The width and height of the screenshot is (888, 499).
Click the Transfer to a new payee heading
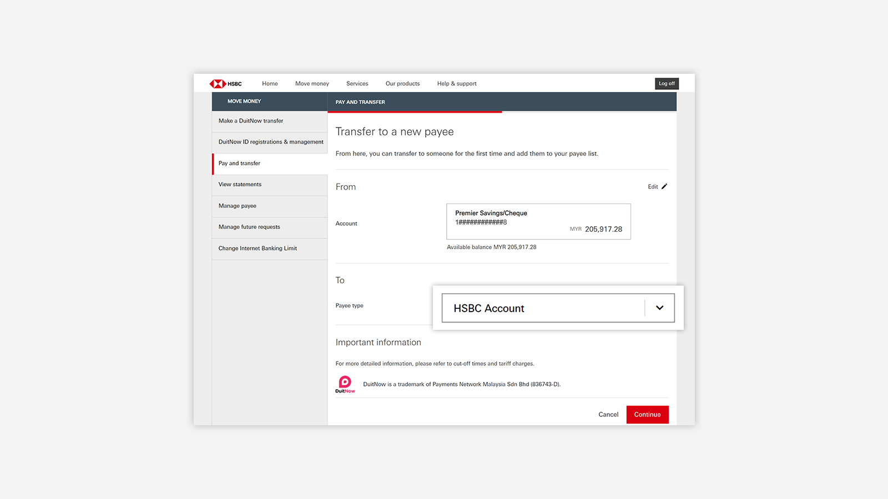395,132
